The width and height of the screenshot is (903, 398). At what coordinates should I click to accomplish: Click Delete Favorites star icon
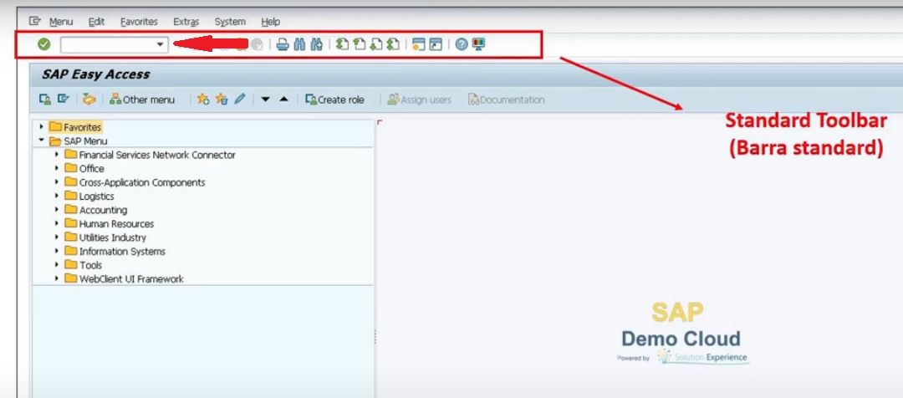[221, 99]
